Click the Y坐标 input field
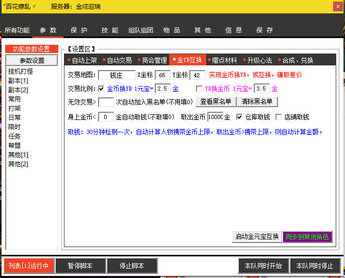345x278 pixels. pyautogui.click(x=197, y=75)
